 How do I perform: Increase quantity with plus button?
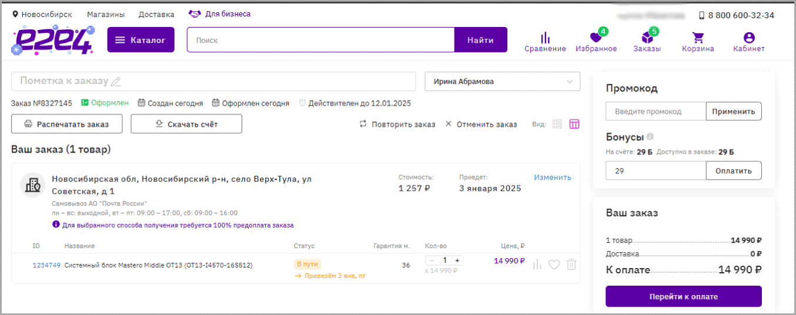click(x=457, y=260)
